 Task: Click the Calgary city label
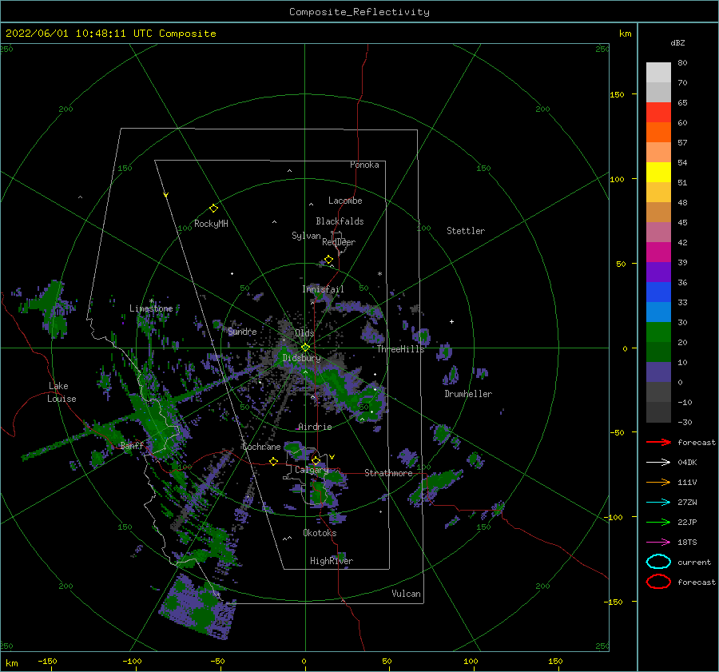point(312,470)
